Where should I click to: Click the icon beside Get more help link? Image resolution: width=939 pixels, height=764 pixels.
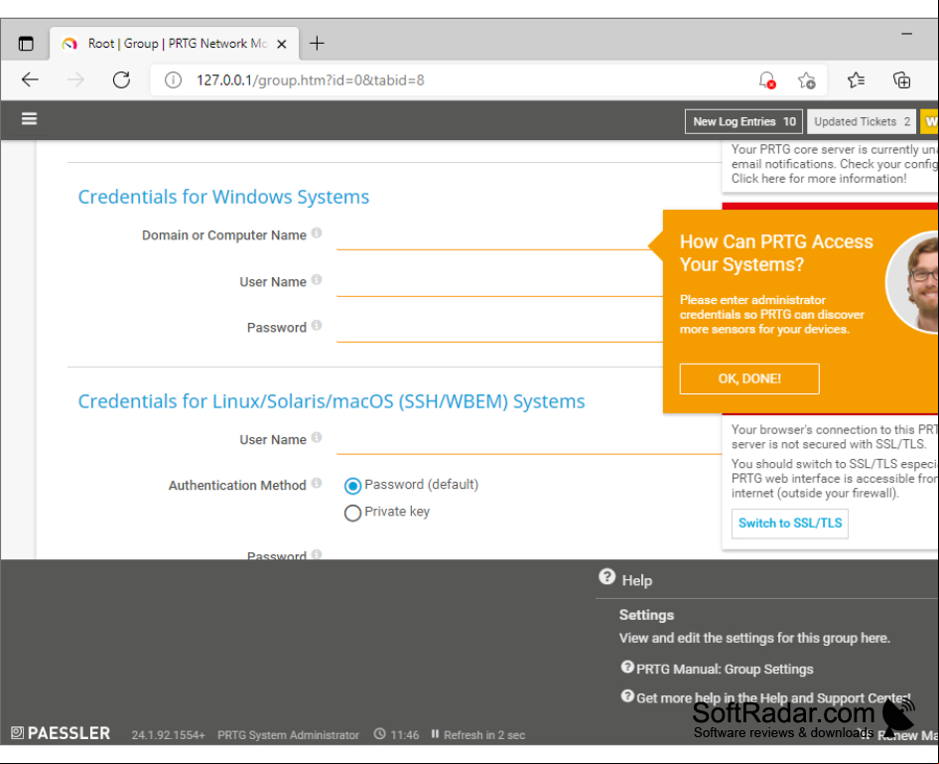[627, 695]
